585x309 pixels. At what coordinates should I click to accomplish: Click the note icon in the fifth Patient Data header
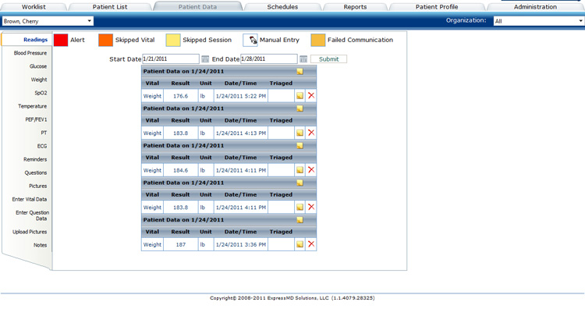(300, 220)
